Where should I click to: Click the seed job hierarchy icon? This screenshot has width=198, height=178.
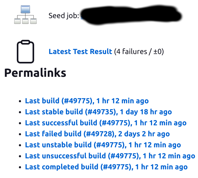coord(25,14)
